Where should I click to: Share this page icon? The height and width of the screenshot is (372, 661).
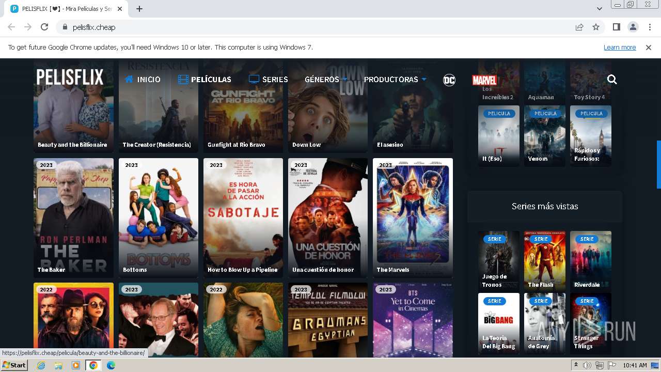tap(579, 27)
